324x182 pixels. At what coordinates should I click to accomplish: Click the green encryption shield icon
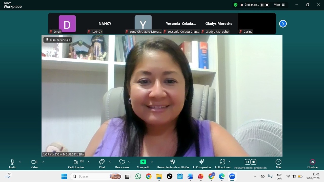pos(235,5)
